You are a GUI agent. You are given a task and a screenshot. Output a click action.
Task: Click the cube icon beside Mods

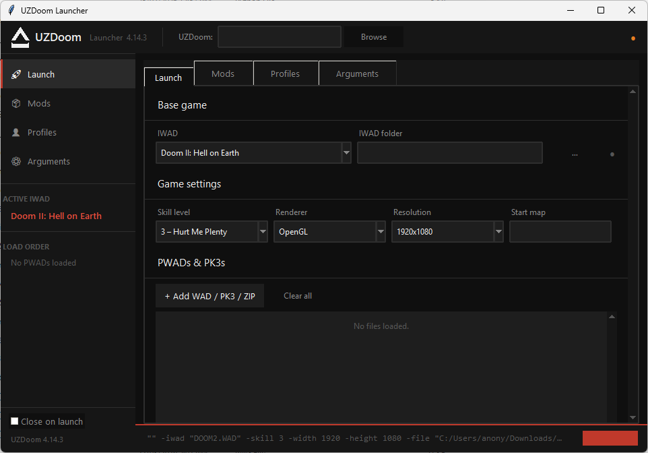[16, 103]
